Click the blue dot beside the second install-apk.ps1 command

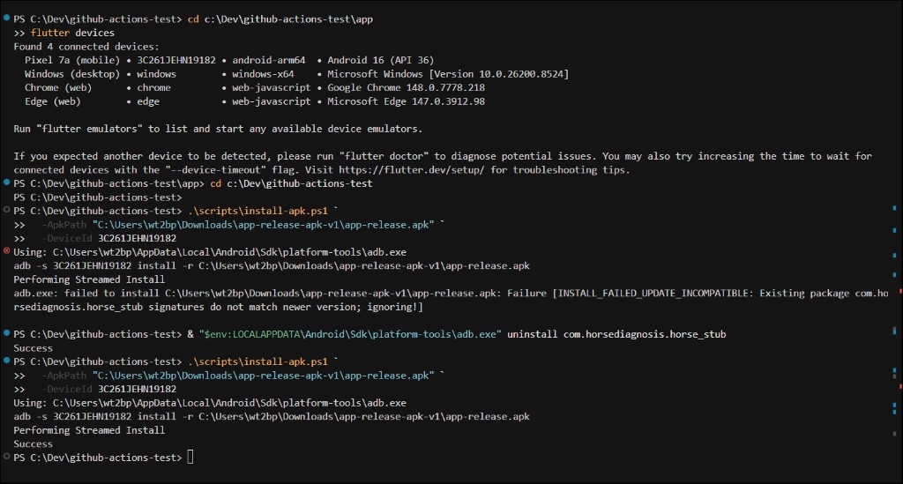[x=6, y=361]
